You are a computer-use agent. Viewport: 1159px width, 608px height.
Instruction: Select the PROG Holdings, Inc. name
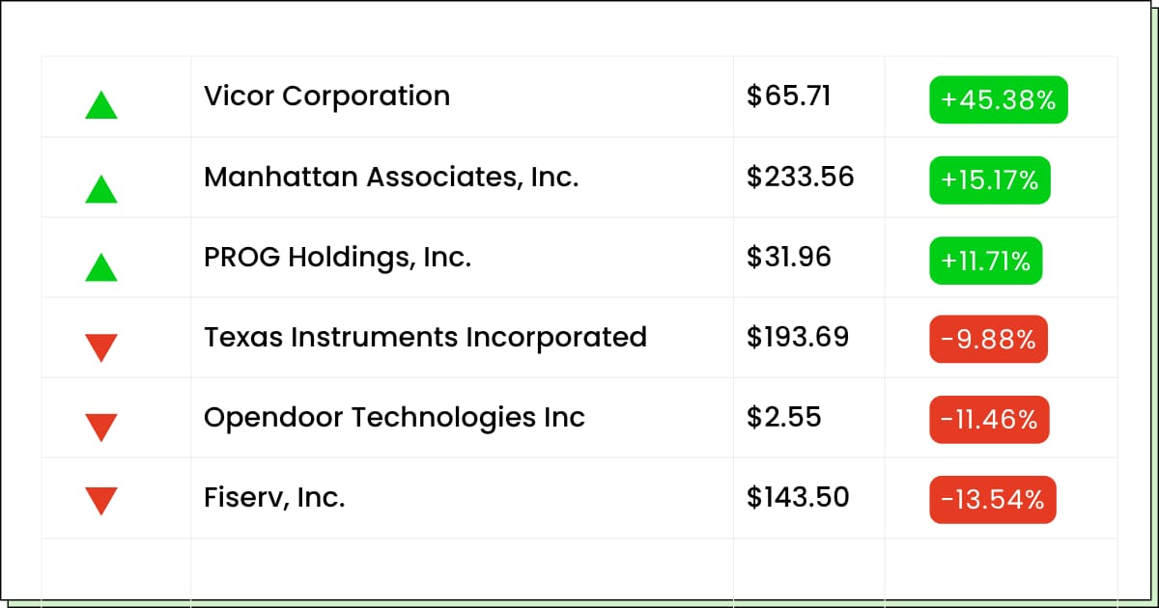point(337,258)
